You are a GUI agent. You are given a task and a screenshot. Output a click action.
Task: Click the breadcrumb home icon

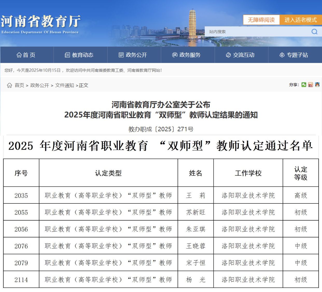pyautogui.click(x=10, y=85)
